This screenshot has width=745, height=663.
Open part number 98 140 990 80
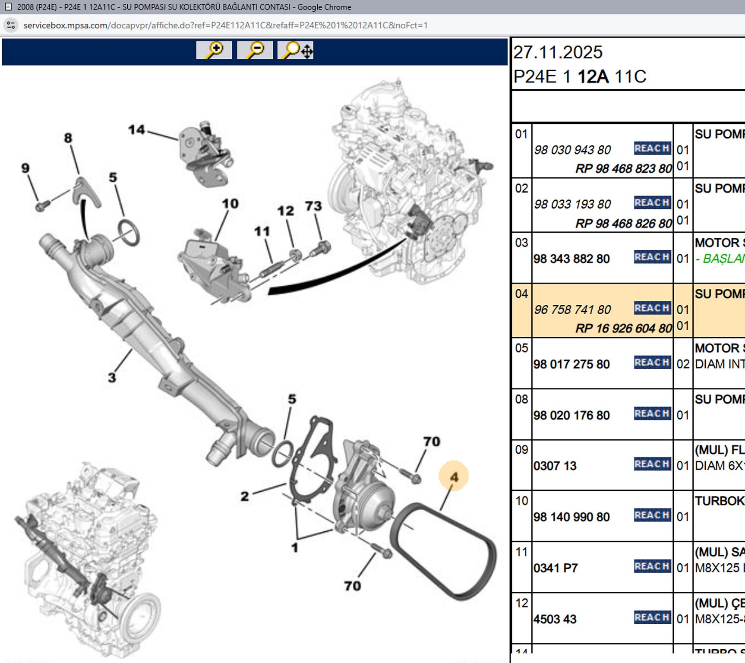tap(571, 517)
